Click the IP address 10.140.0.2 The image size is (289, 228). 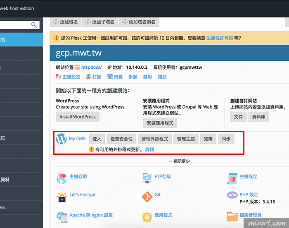(x=137, y=67)
